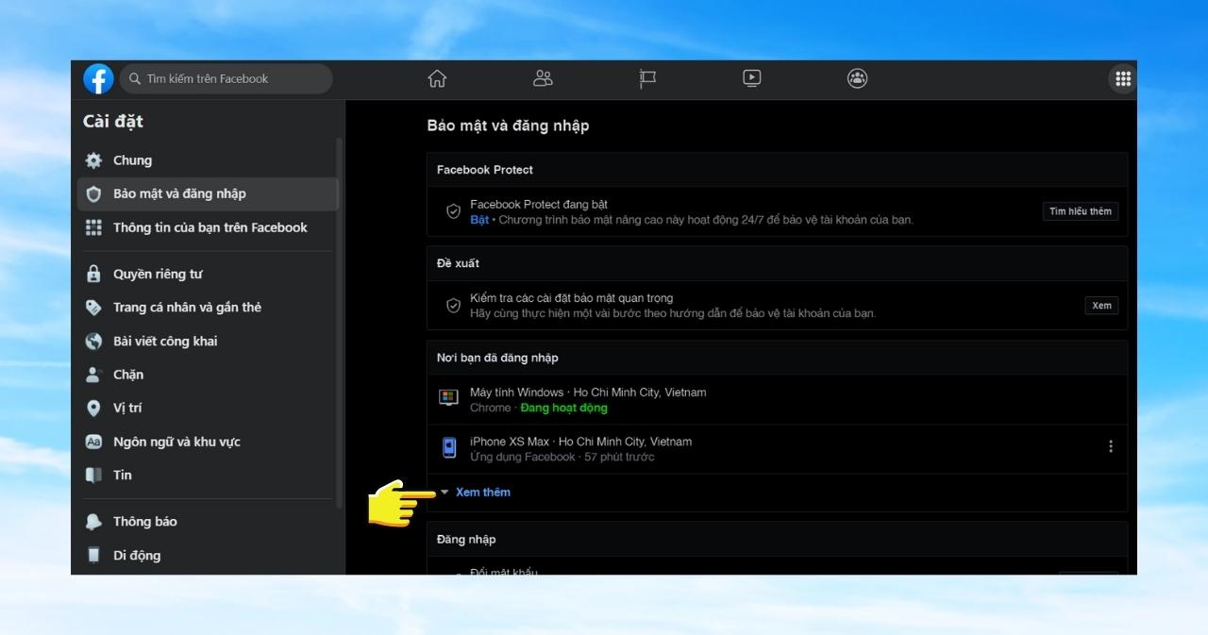Click in Tìm kiếm trên Facebook field

[226, 79]
